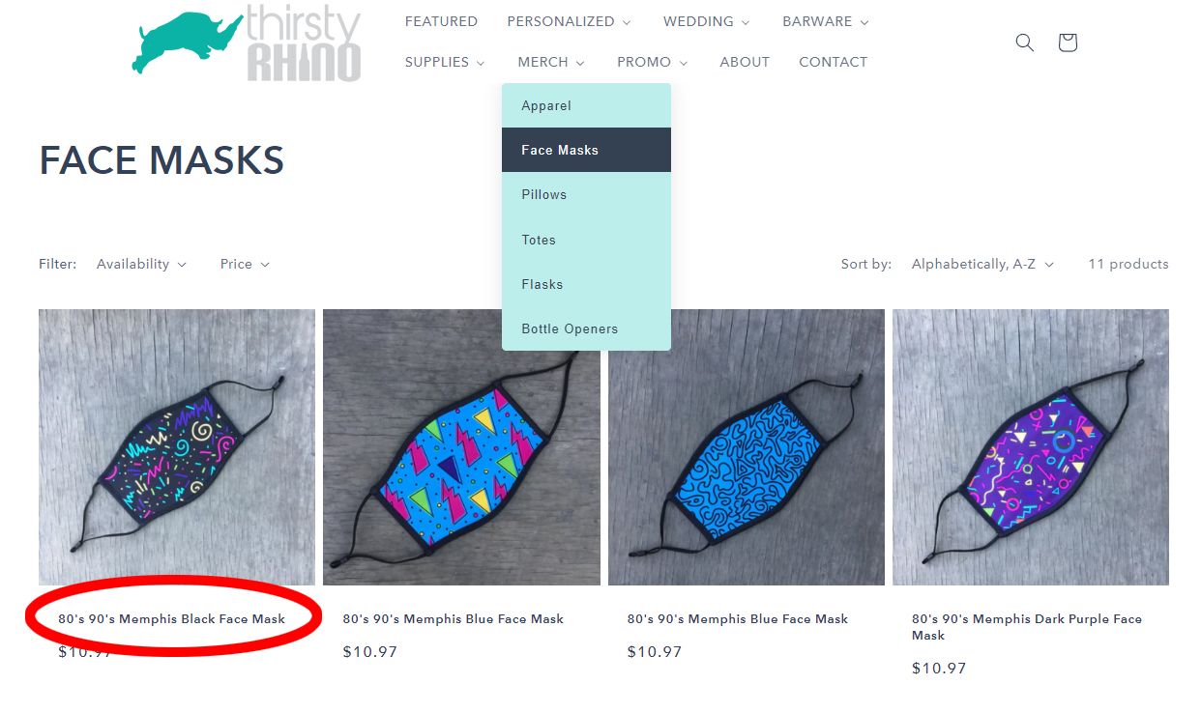1201x713 pixels.
Task: Open the Promo dropdown menu
Action: (x=652, y=62)
